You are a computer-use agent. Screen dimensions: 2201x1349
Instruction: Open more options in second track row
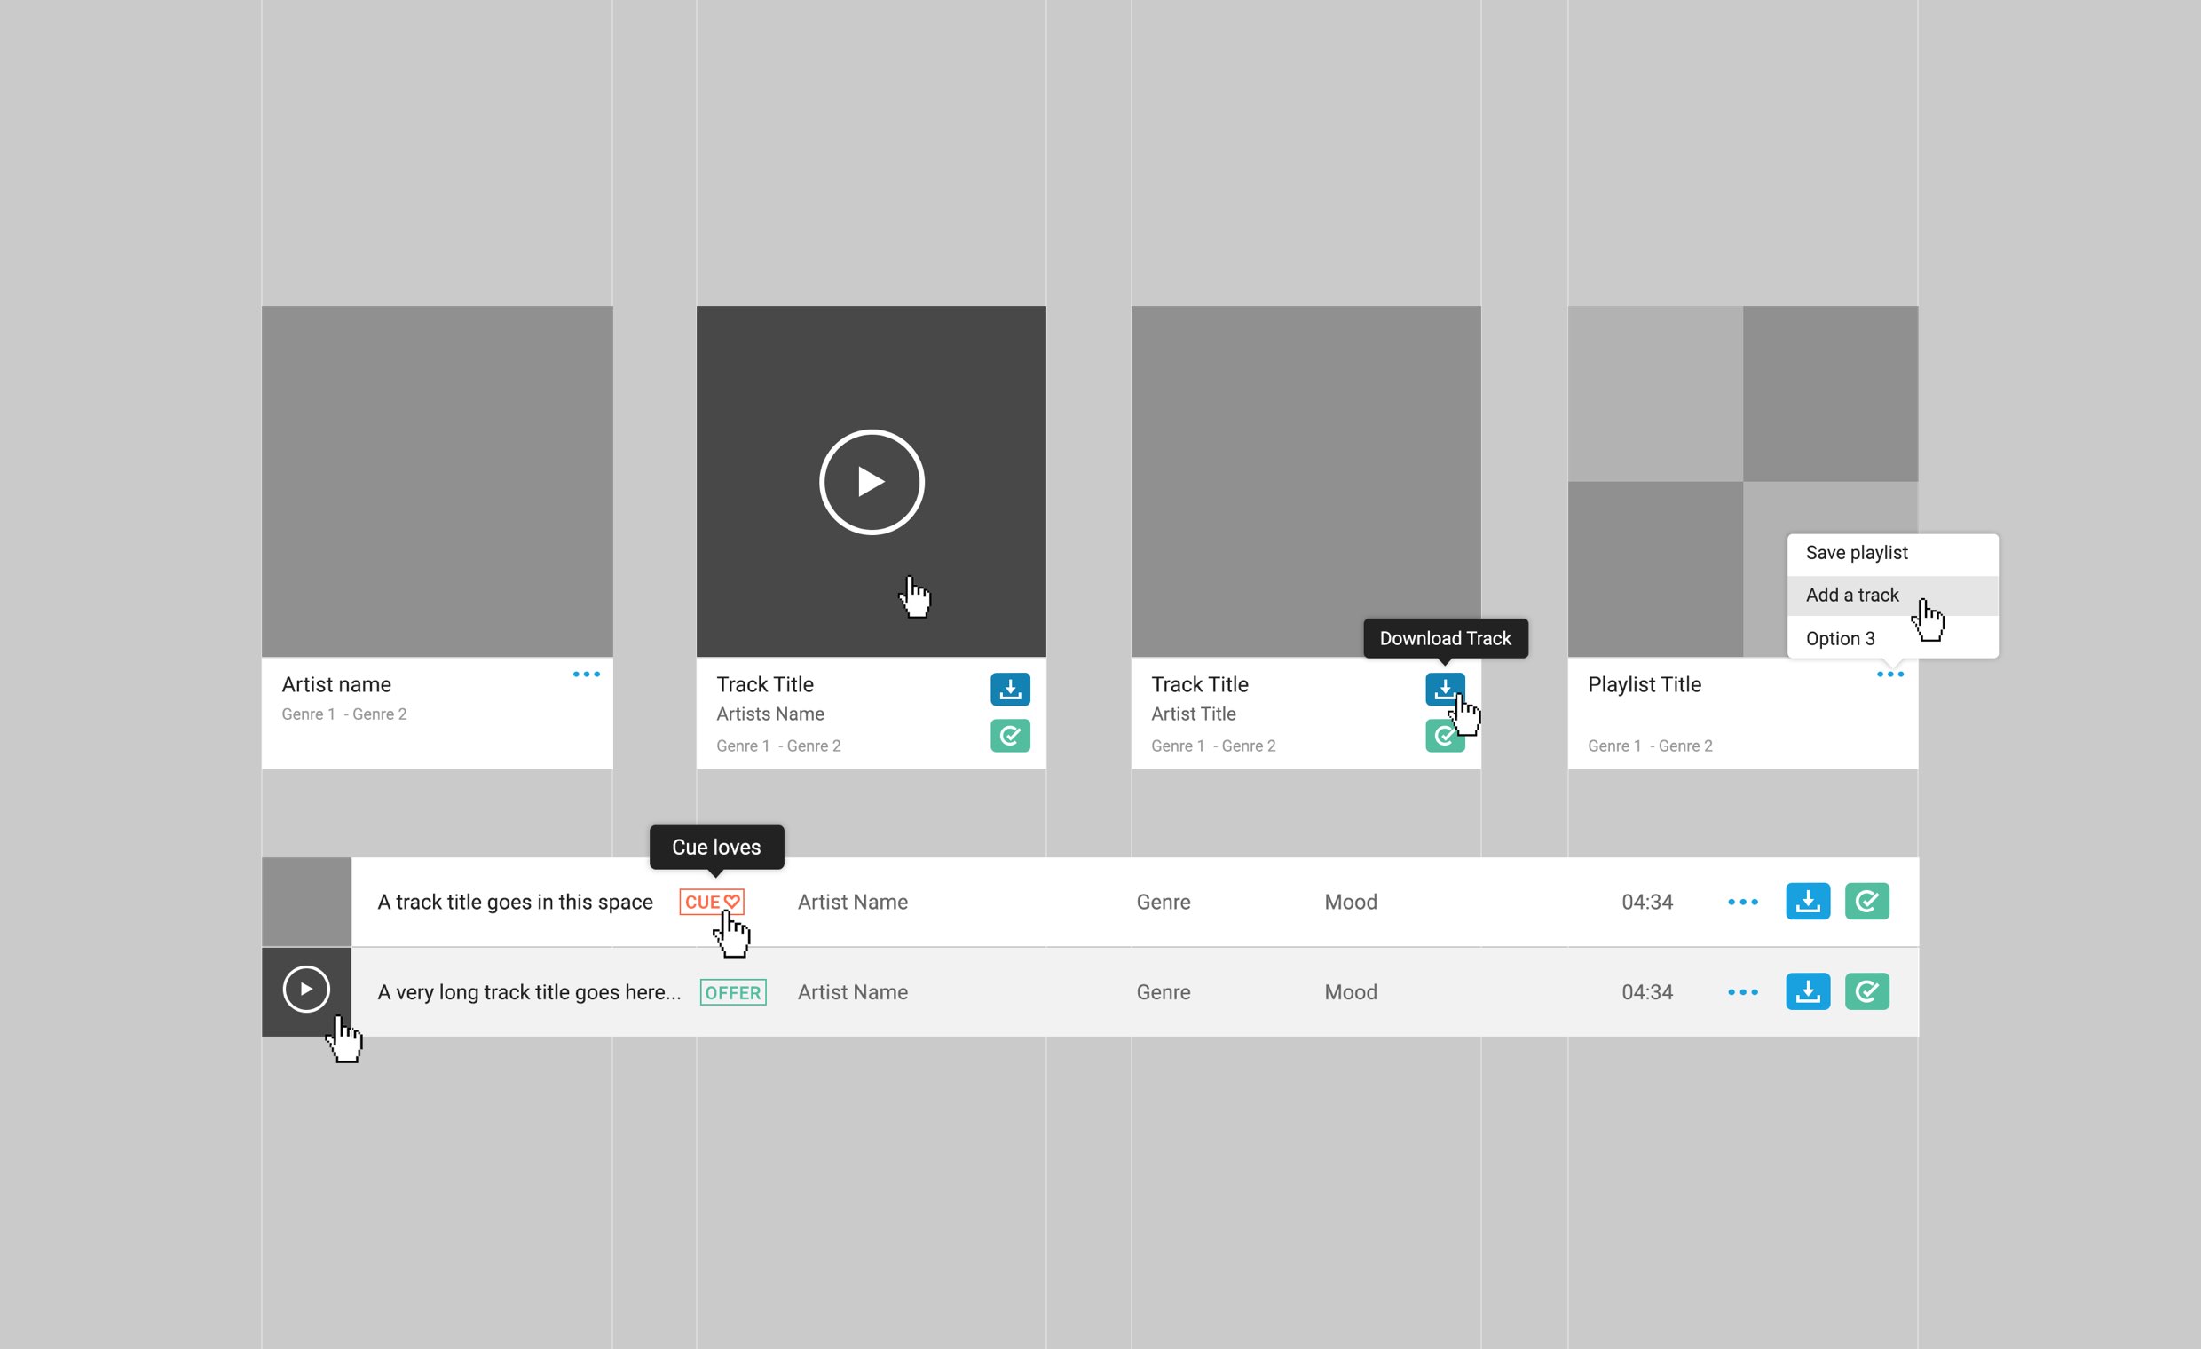[1742, 991]
